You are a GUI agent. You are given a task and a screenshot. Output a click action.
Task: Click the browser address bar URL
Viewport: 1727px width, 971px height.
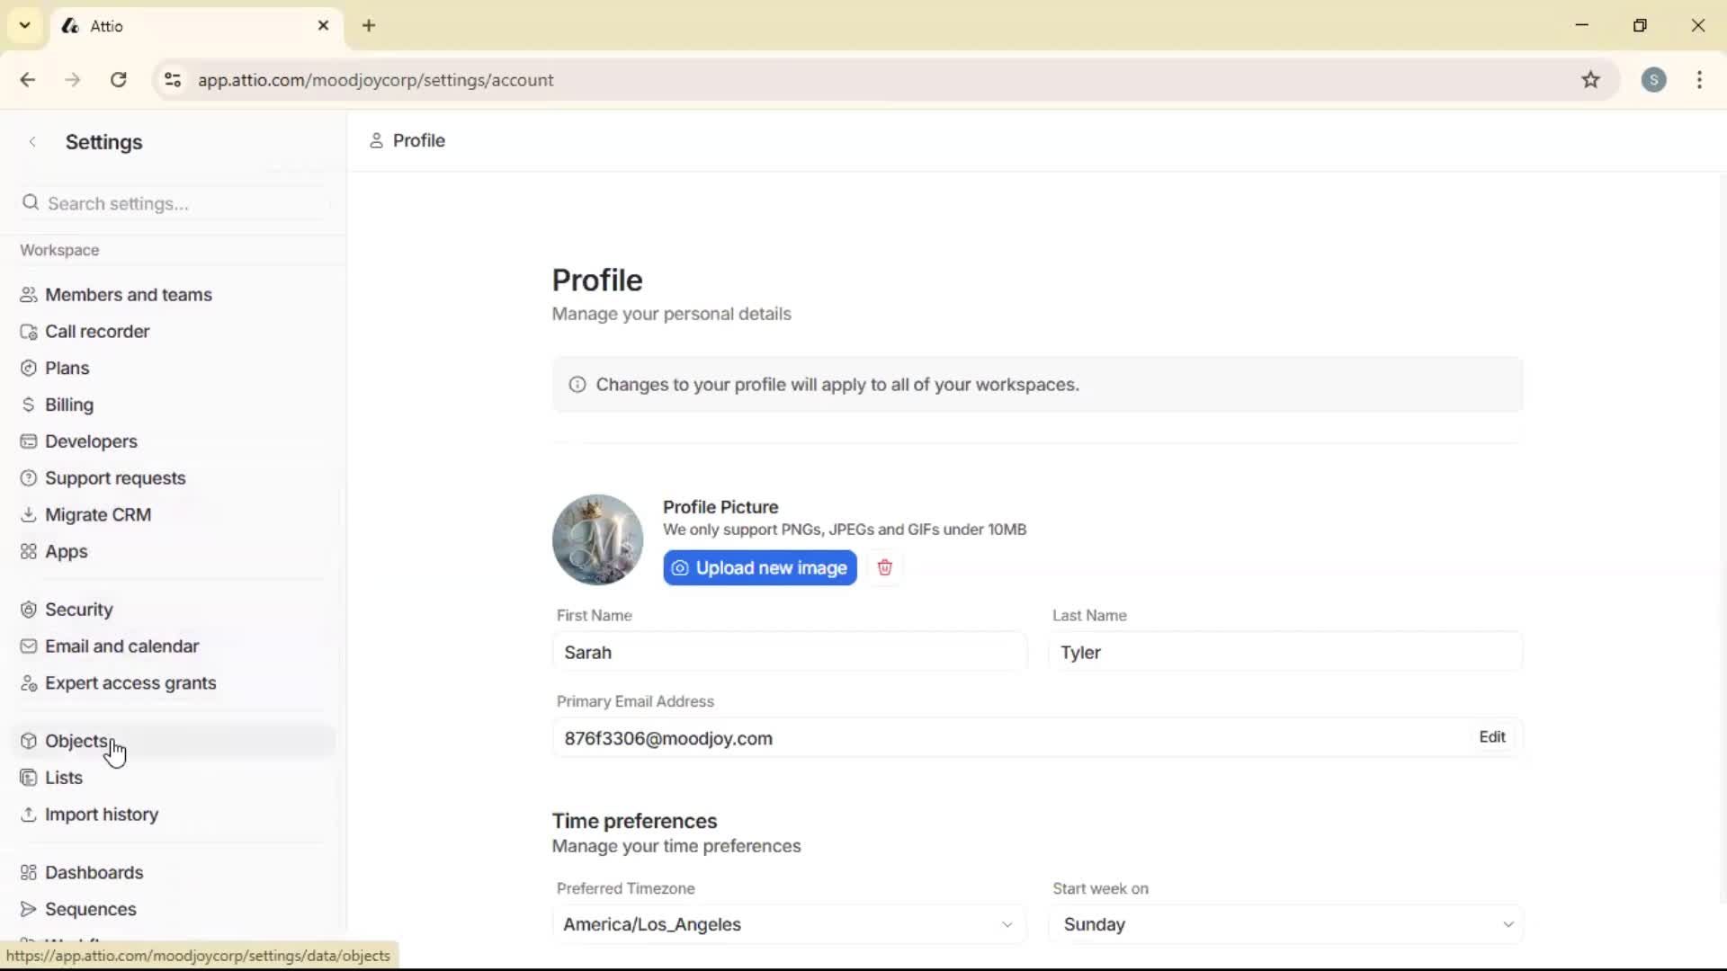coord(376,80)
